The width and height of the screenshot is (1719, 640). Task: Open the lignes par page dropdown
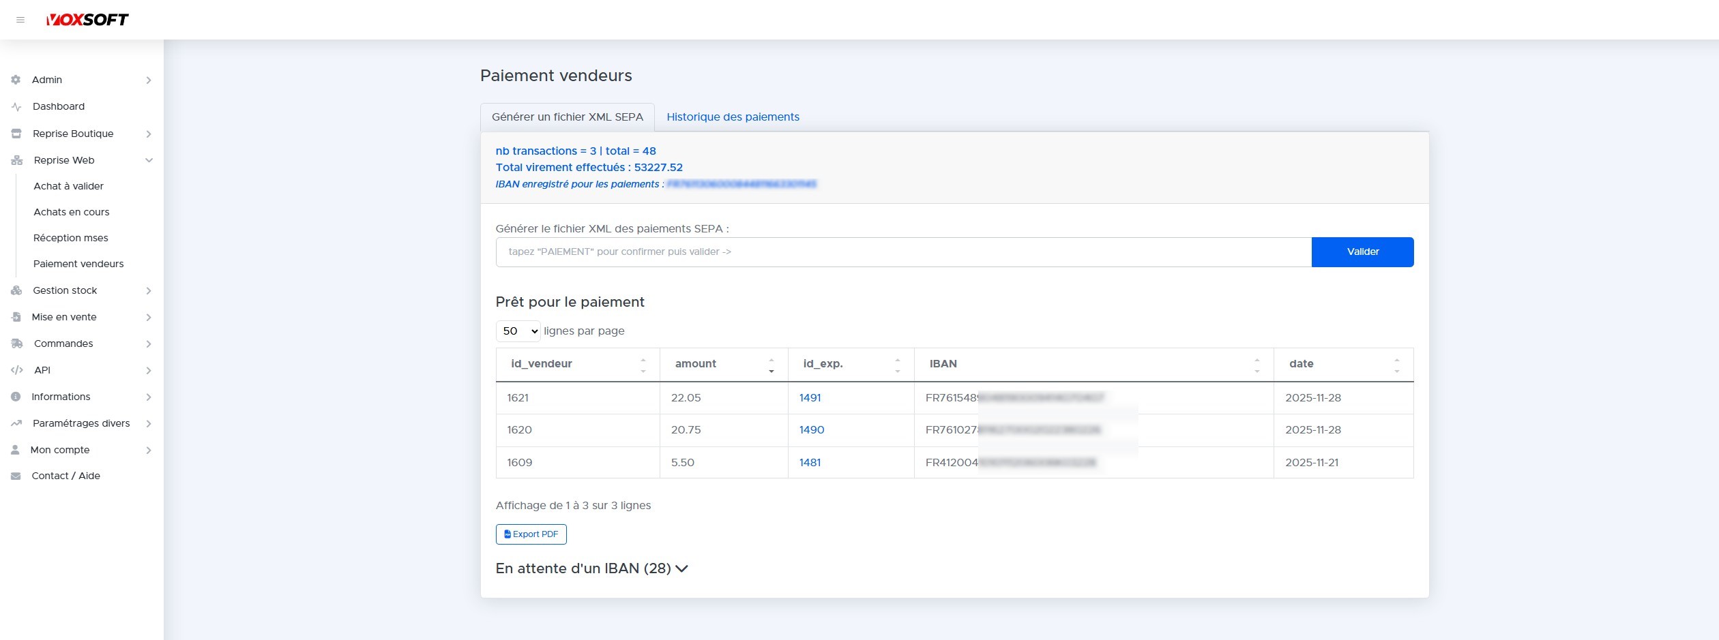coord(518,331)
